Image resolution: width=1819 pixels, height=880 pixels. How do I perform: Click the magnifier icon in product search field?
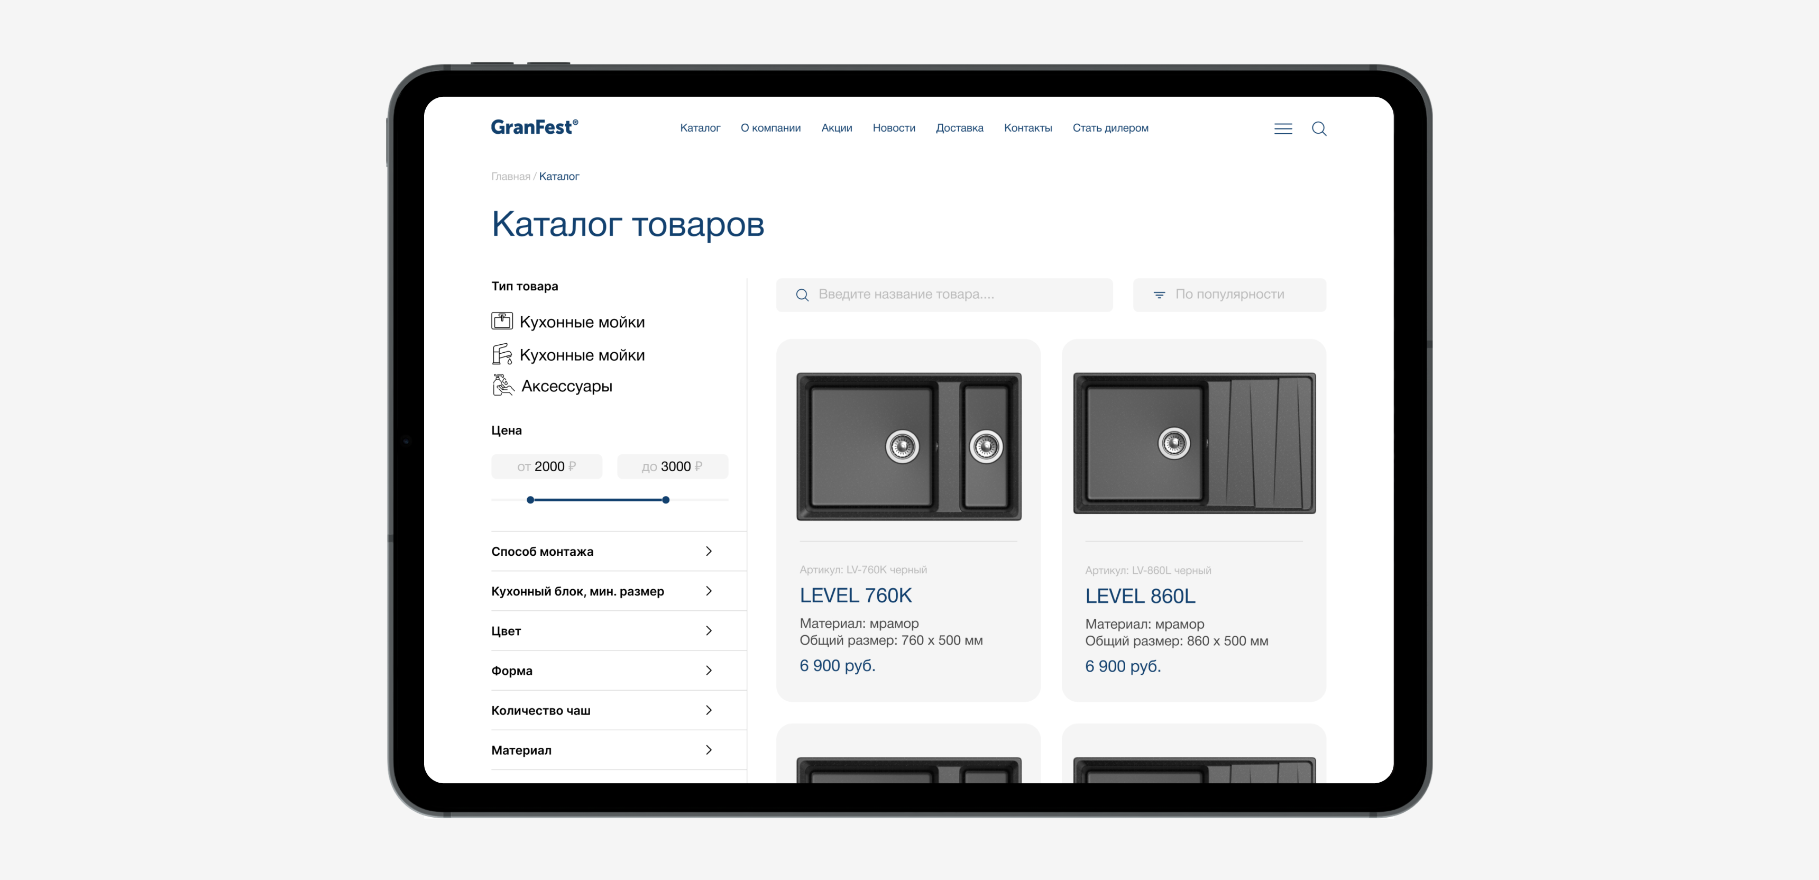click(802, 295)
